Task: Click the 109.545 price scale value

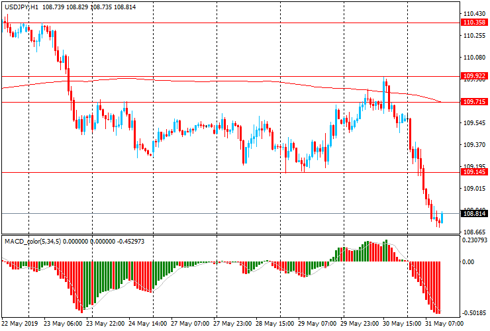Action: pos(474,123)
